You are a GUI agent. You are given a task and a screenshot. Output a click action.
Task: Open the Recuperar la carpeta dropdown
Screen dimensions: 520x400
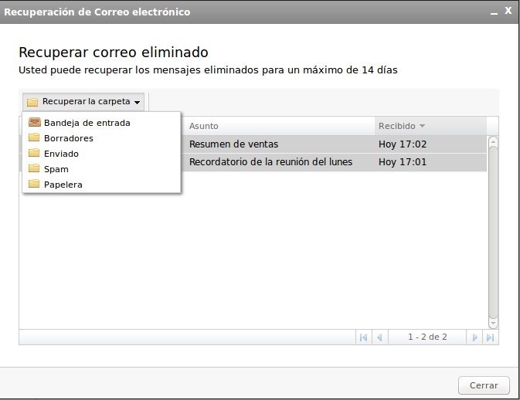[83, 101]
